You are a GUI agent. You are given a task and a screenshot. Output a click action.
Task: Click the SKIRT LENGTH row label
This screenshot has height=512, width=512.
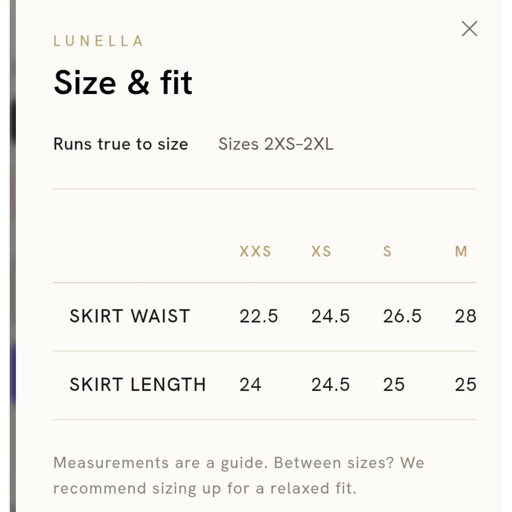(137, 385)
